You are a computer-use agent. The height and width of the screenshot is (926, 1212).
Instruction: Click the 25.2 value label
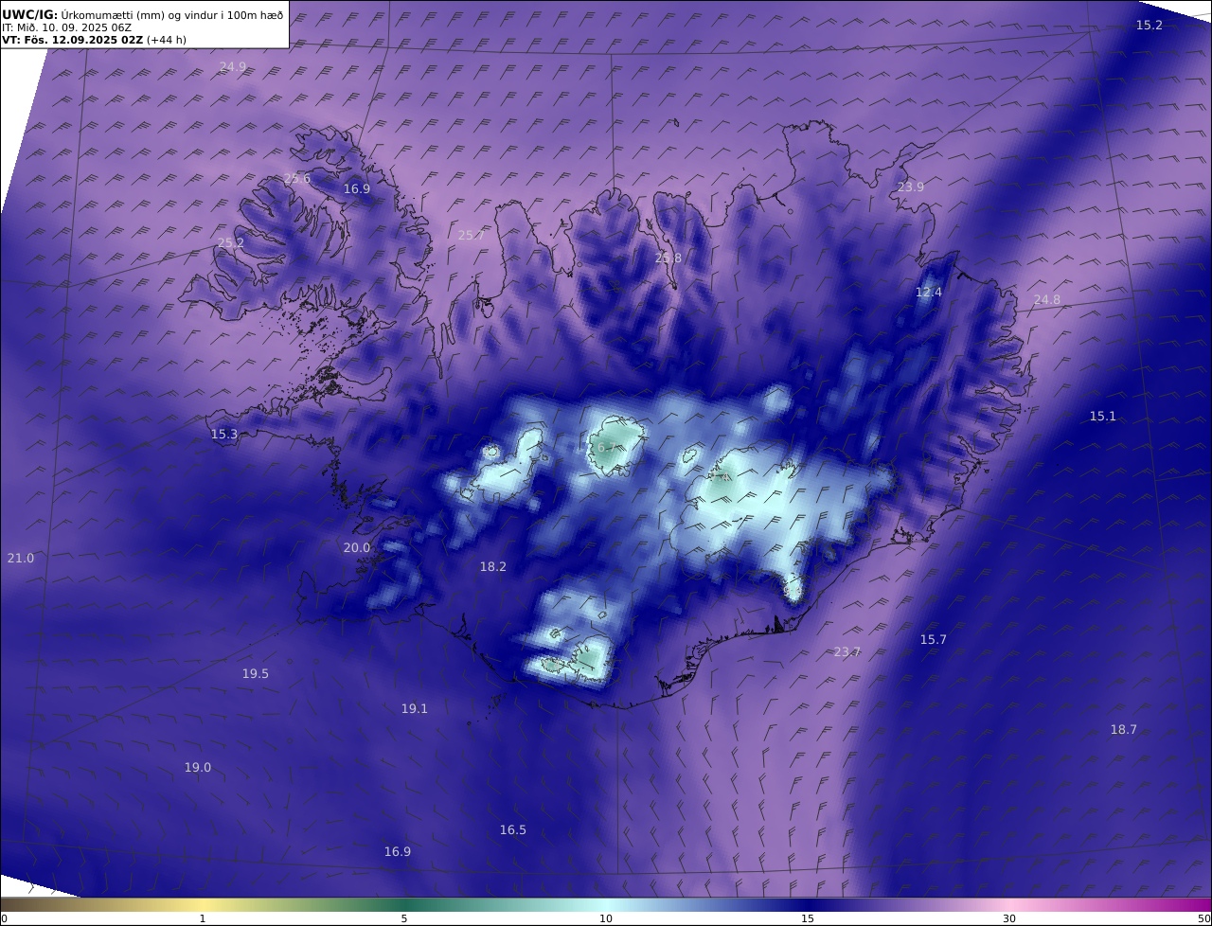[231, 243]
